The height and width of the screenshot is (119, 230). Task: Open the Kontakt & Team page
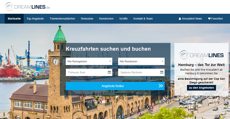pyautogui.click(x=143, y=19)
